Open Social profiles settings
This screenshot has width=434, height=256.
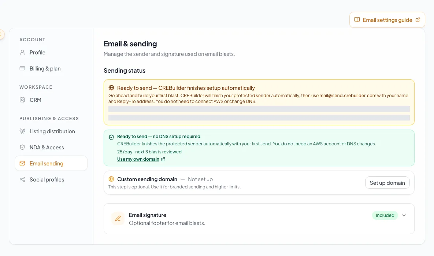click(x=51, y=179)
